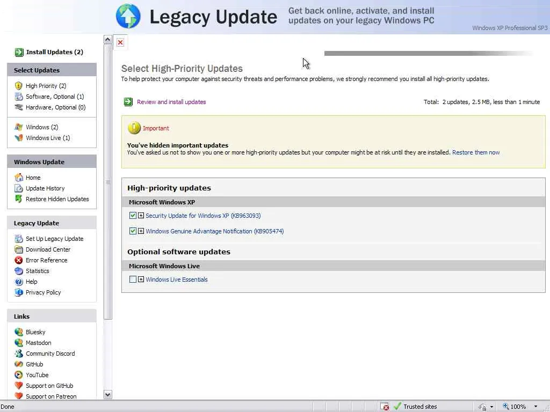Expand details for Security Update KB963093
This screenshot has height=412, width=550.
pyautogui.click(x=141, y=216)
